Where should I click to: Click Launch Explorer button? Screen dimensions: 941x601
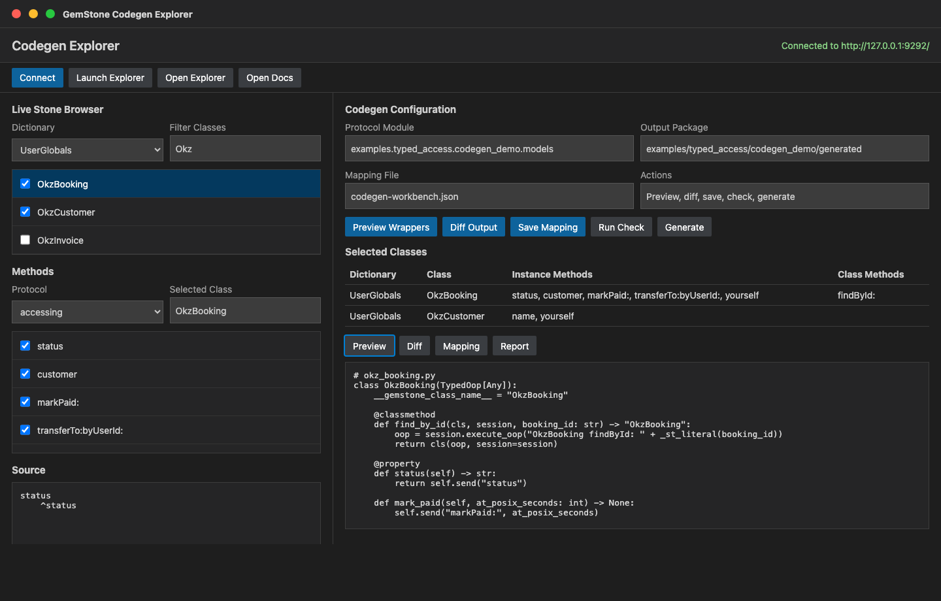pyautogui.click(x=110, y=78)
